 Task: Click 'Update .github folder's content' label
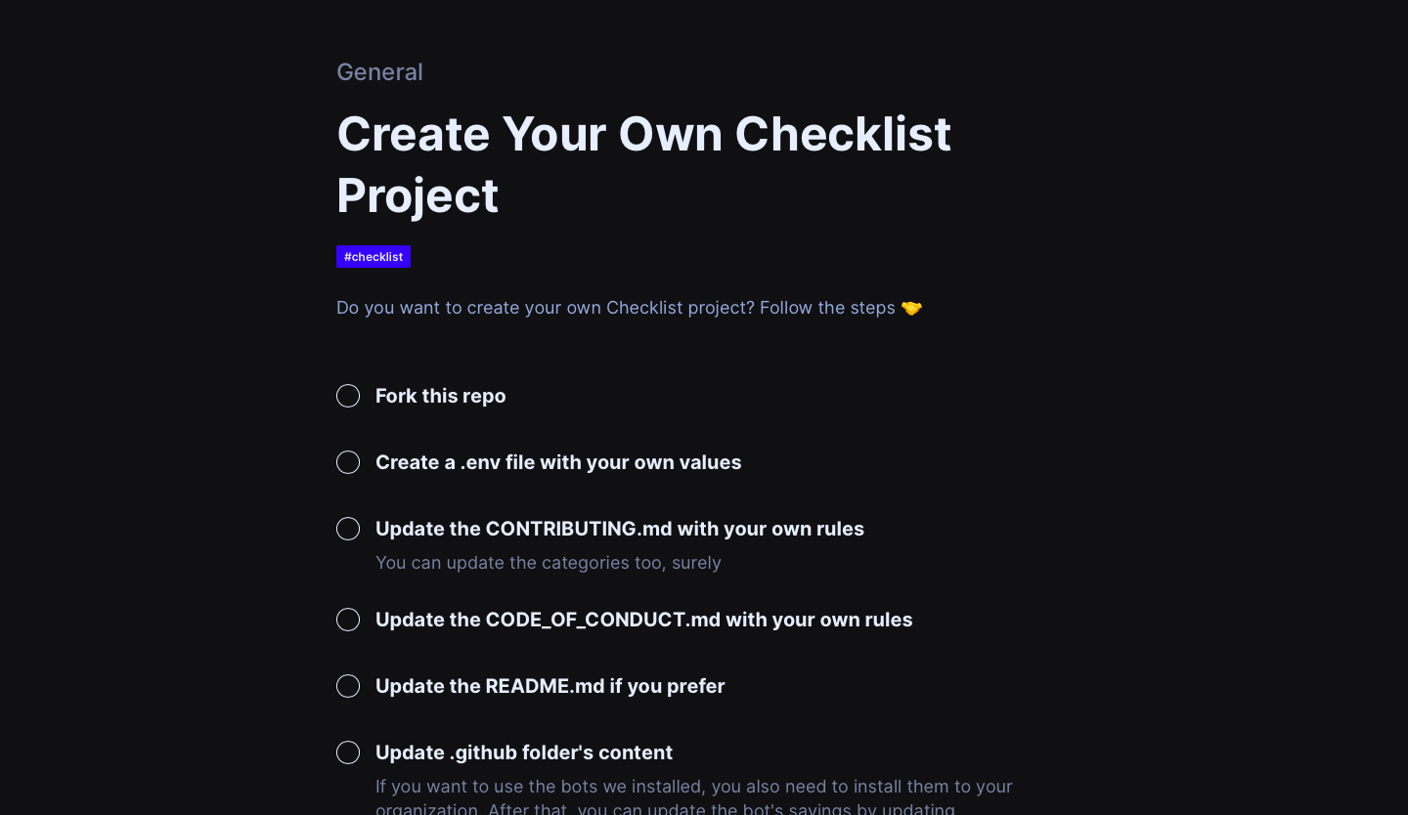click(524, 752)
